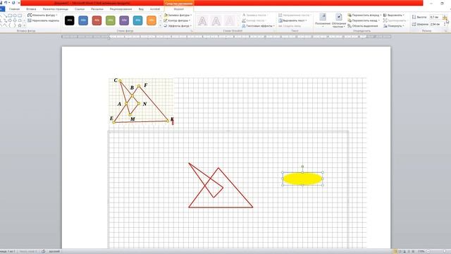Choose the third WordArt style A
The width and height of the screenshot is (451, 254).
click(x=230, y=21)
